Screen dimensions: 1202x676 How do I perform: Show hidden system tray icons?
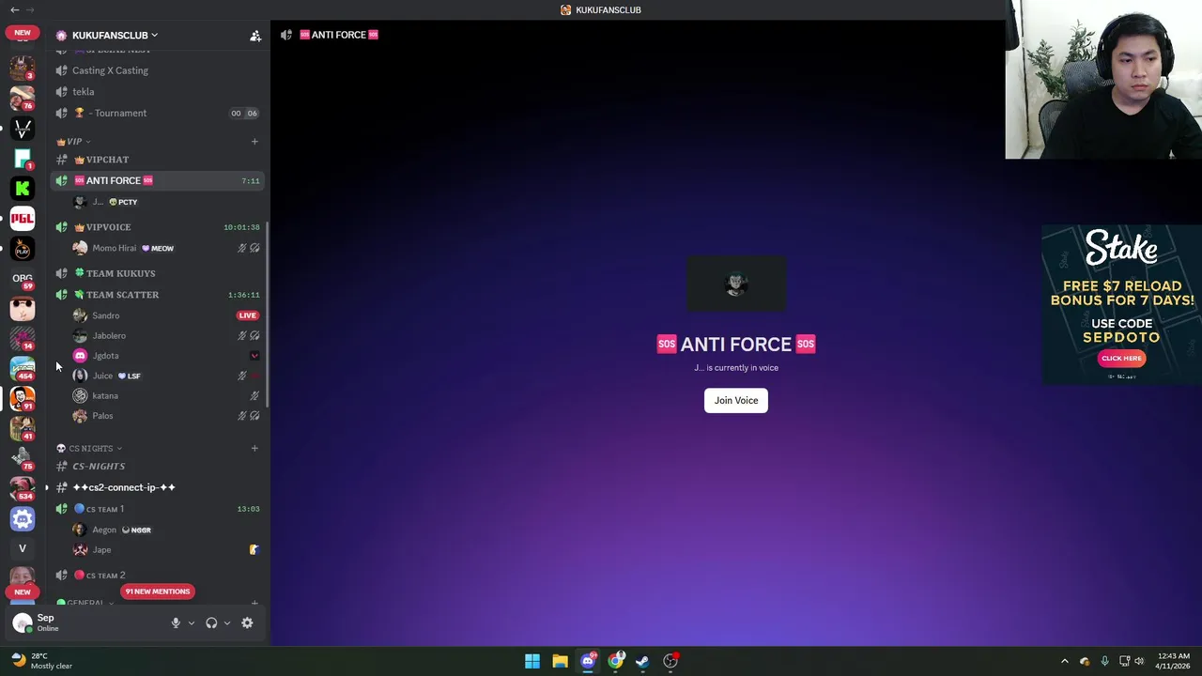(1064, 661)
